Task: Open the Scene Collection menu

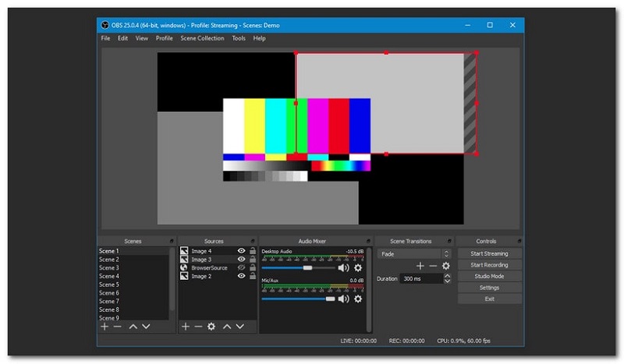Action: [x=202, y=38]
